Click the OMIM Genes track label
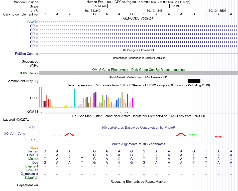Screen dimensions: 238x191 point(28,73)
